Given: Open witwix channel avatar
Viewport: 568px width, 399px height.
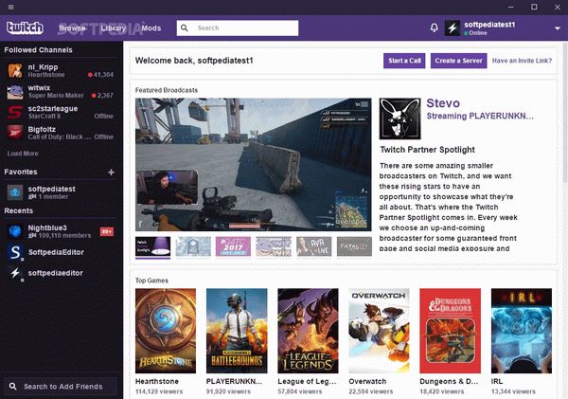Looking at the screenshot, I should click(x=15, y=91).
